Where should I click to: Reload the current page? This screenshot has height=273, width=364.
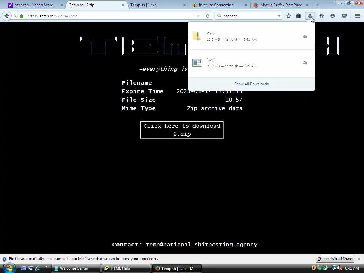click(208, 16)
